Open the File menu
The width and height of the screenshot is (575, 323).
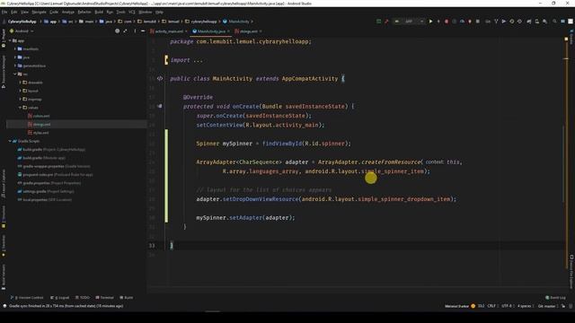tap(4, 12)
